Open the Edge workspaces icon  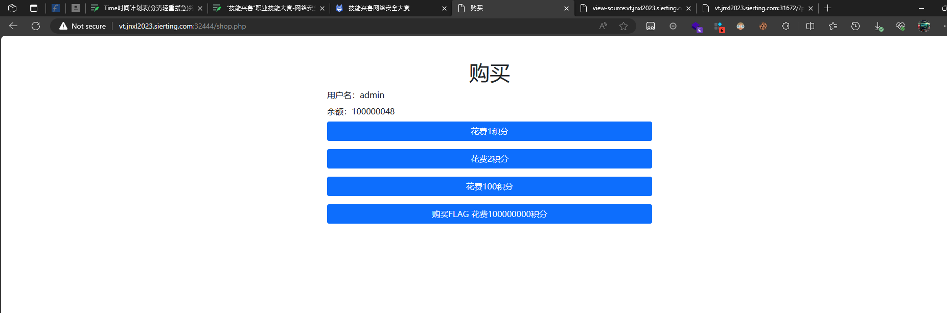pyautogui.click(x=13, y=8)
